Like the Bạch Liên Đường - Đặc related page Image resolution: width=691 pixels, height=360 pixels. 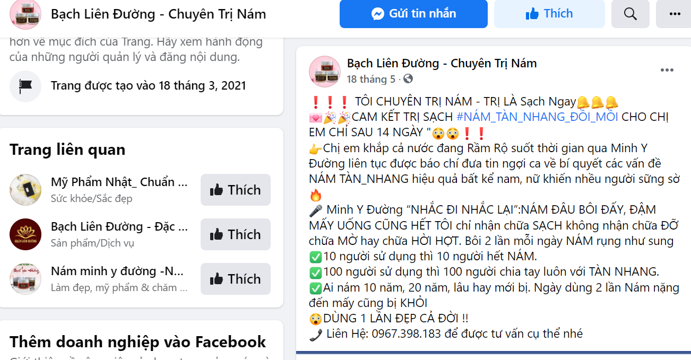click(x=236, y=234)
